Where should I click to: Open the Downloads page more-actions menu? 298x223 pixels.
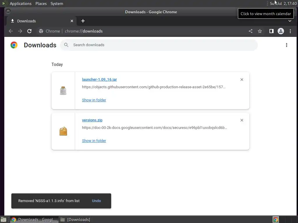287,45
